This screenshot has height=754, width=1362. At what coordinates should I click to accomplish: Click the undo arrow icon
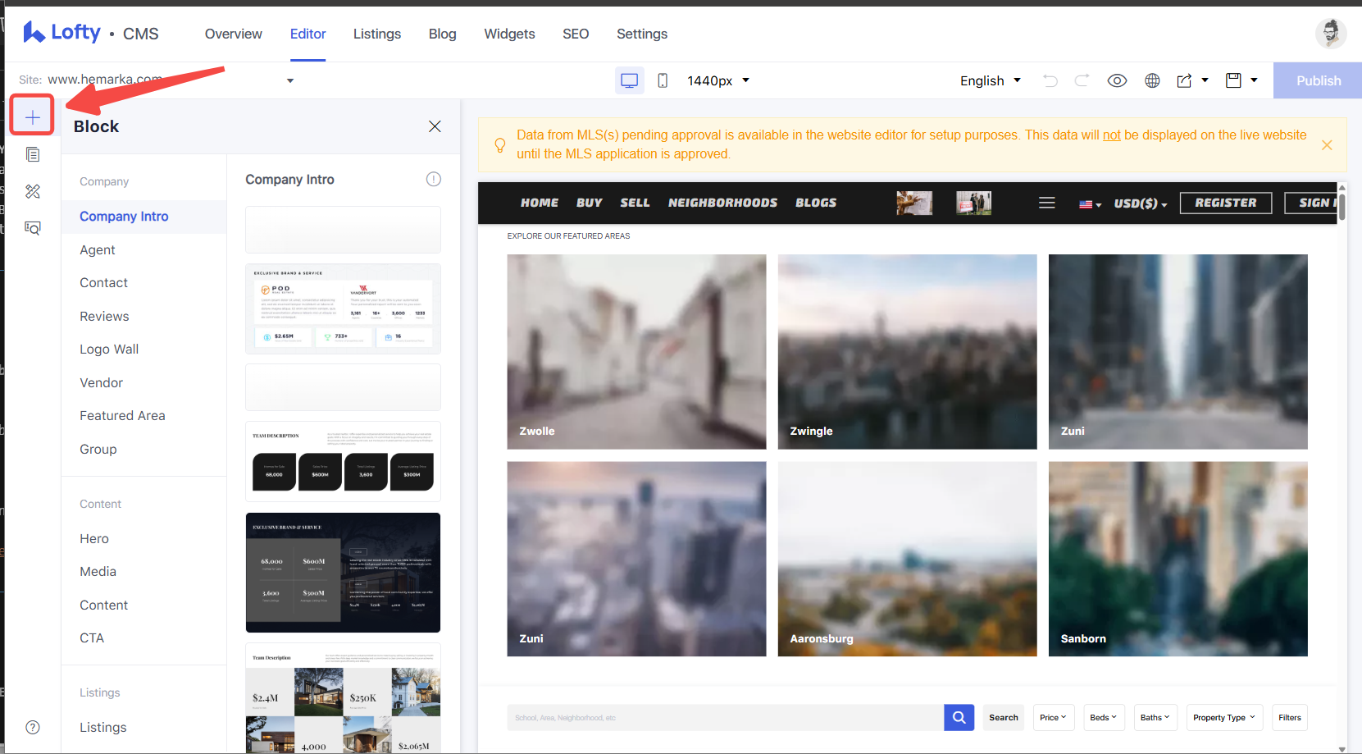tap(1050, 80)
